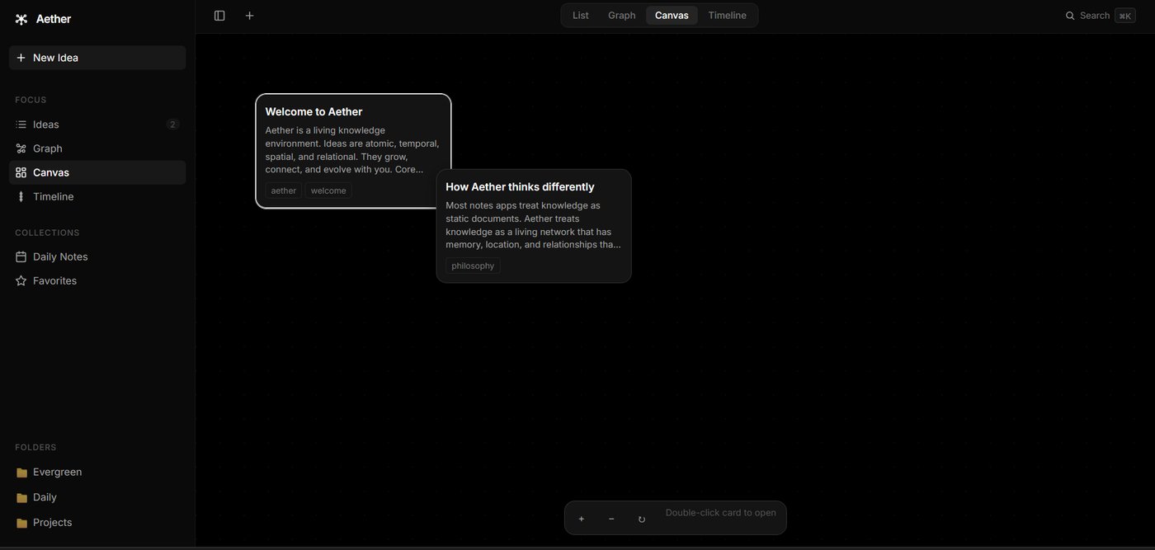This screenshot has width=1155, height=550.
Task: Select the Welcome to Aether card
Action: click(353, 151)
